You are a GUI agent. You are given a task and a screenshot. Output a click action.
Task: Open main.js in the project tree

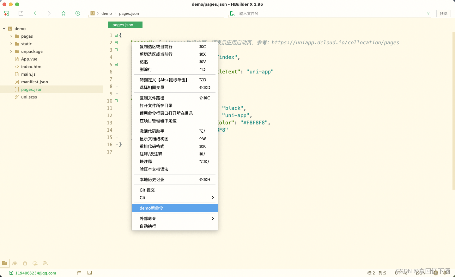point(28,74)
